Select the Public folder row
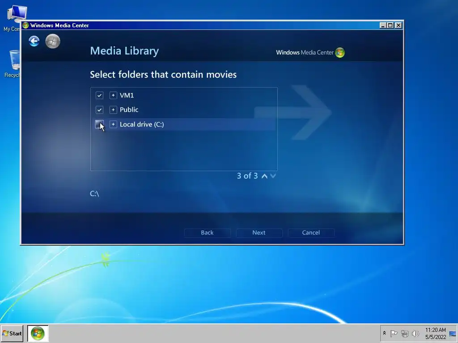458x343 pixels. pyautogui.click(x=184, y=110)
